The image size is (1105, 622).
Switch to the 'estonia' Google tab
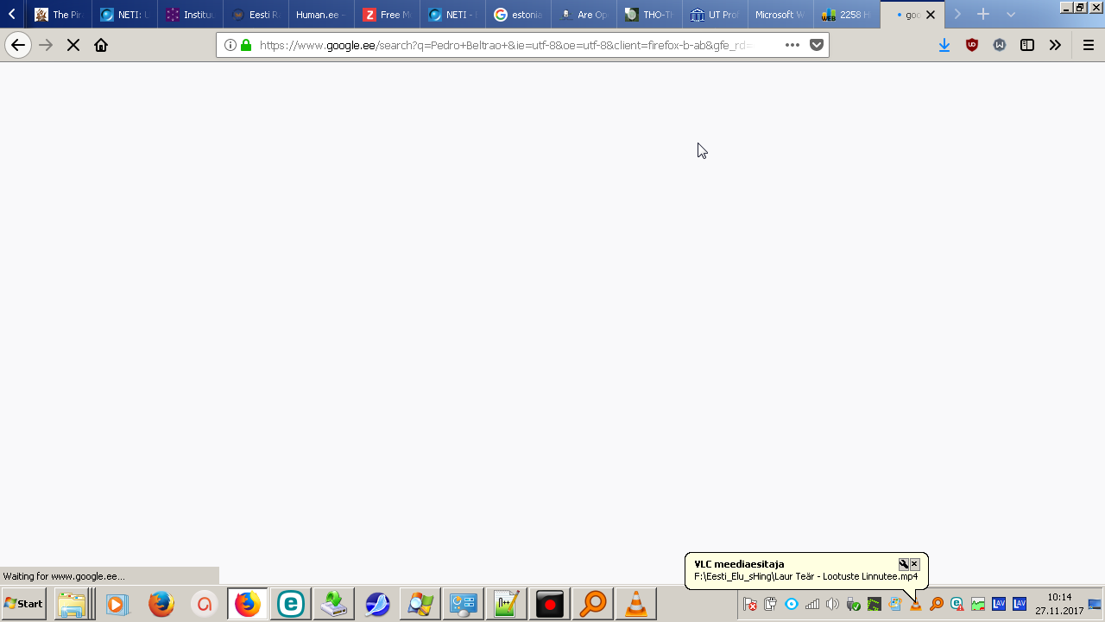tap(518, 15)
